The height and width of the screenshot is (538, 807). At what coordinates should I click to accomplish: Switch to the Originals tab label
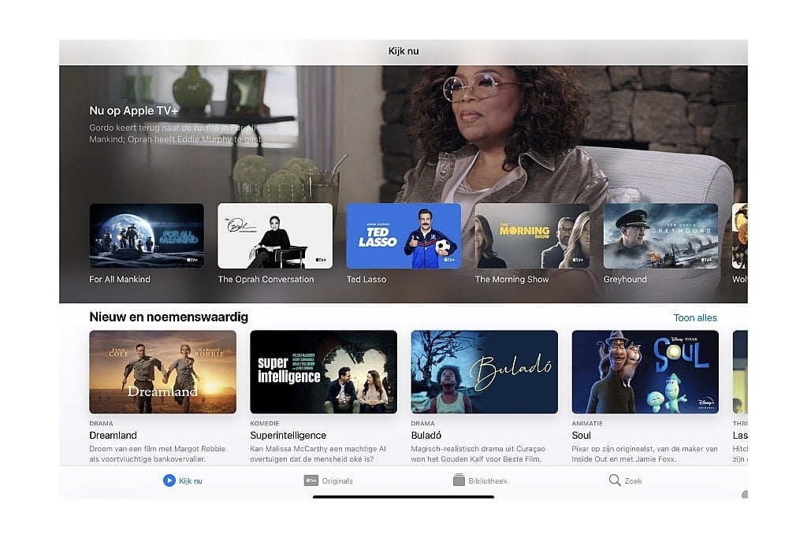tap(337, 481)
